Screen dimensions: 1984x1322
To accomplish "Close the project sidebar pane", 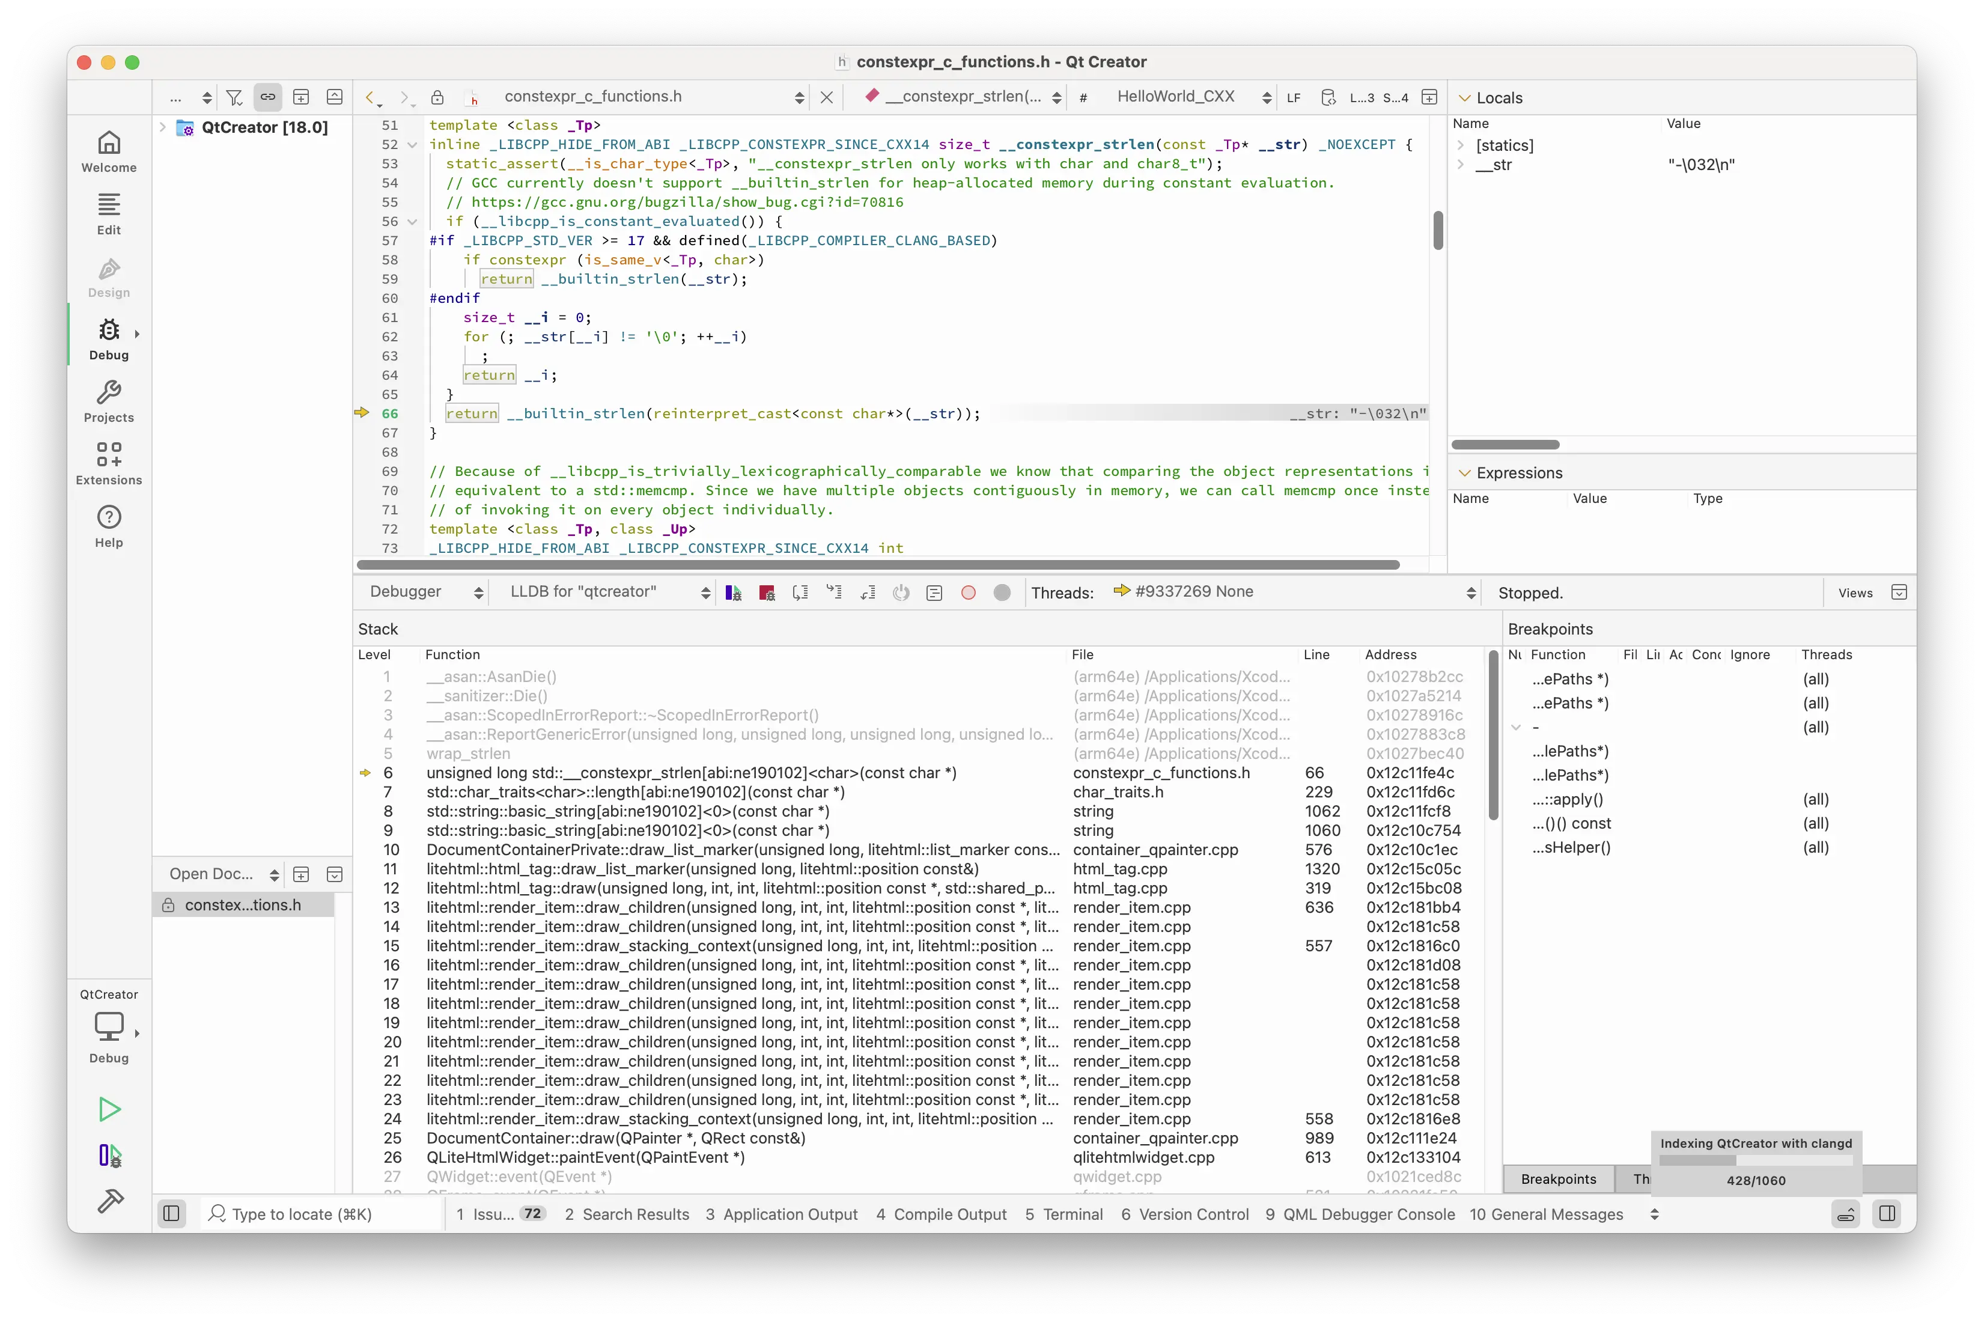I will (335, 98).
